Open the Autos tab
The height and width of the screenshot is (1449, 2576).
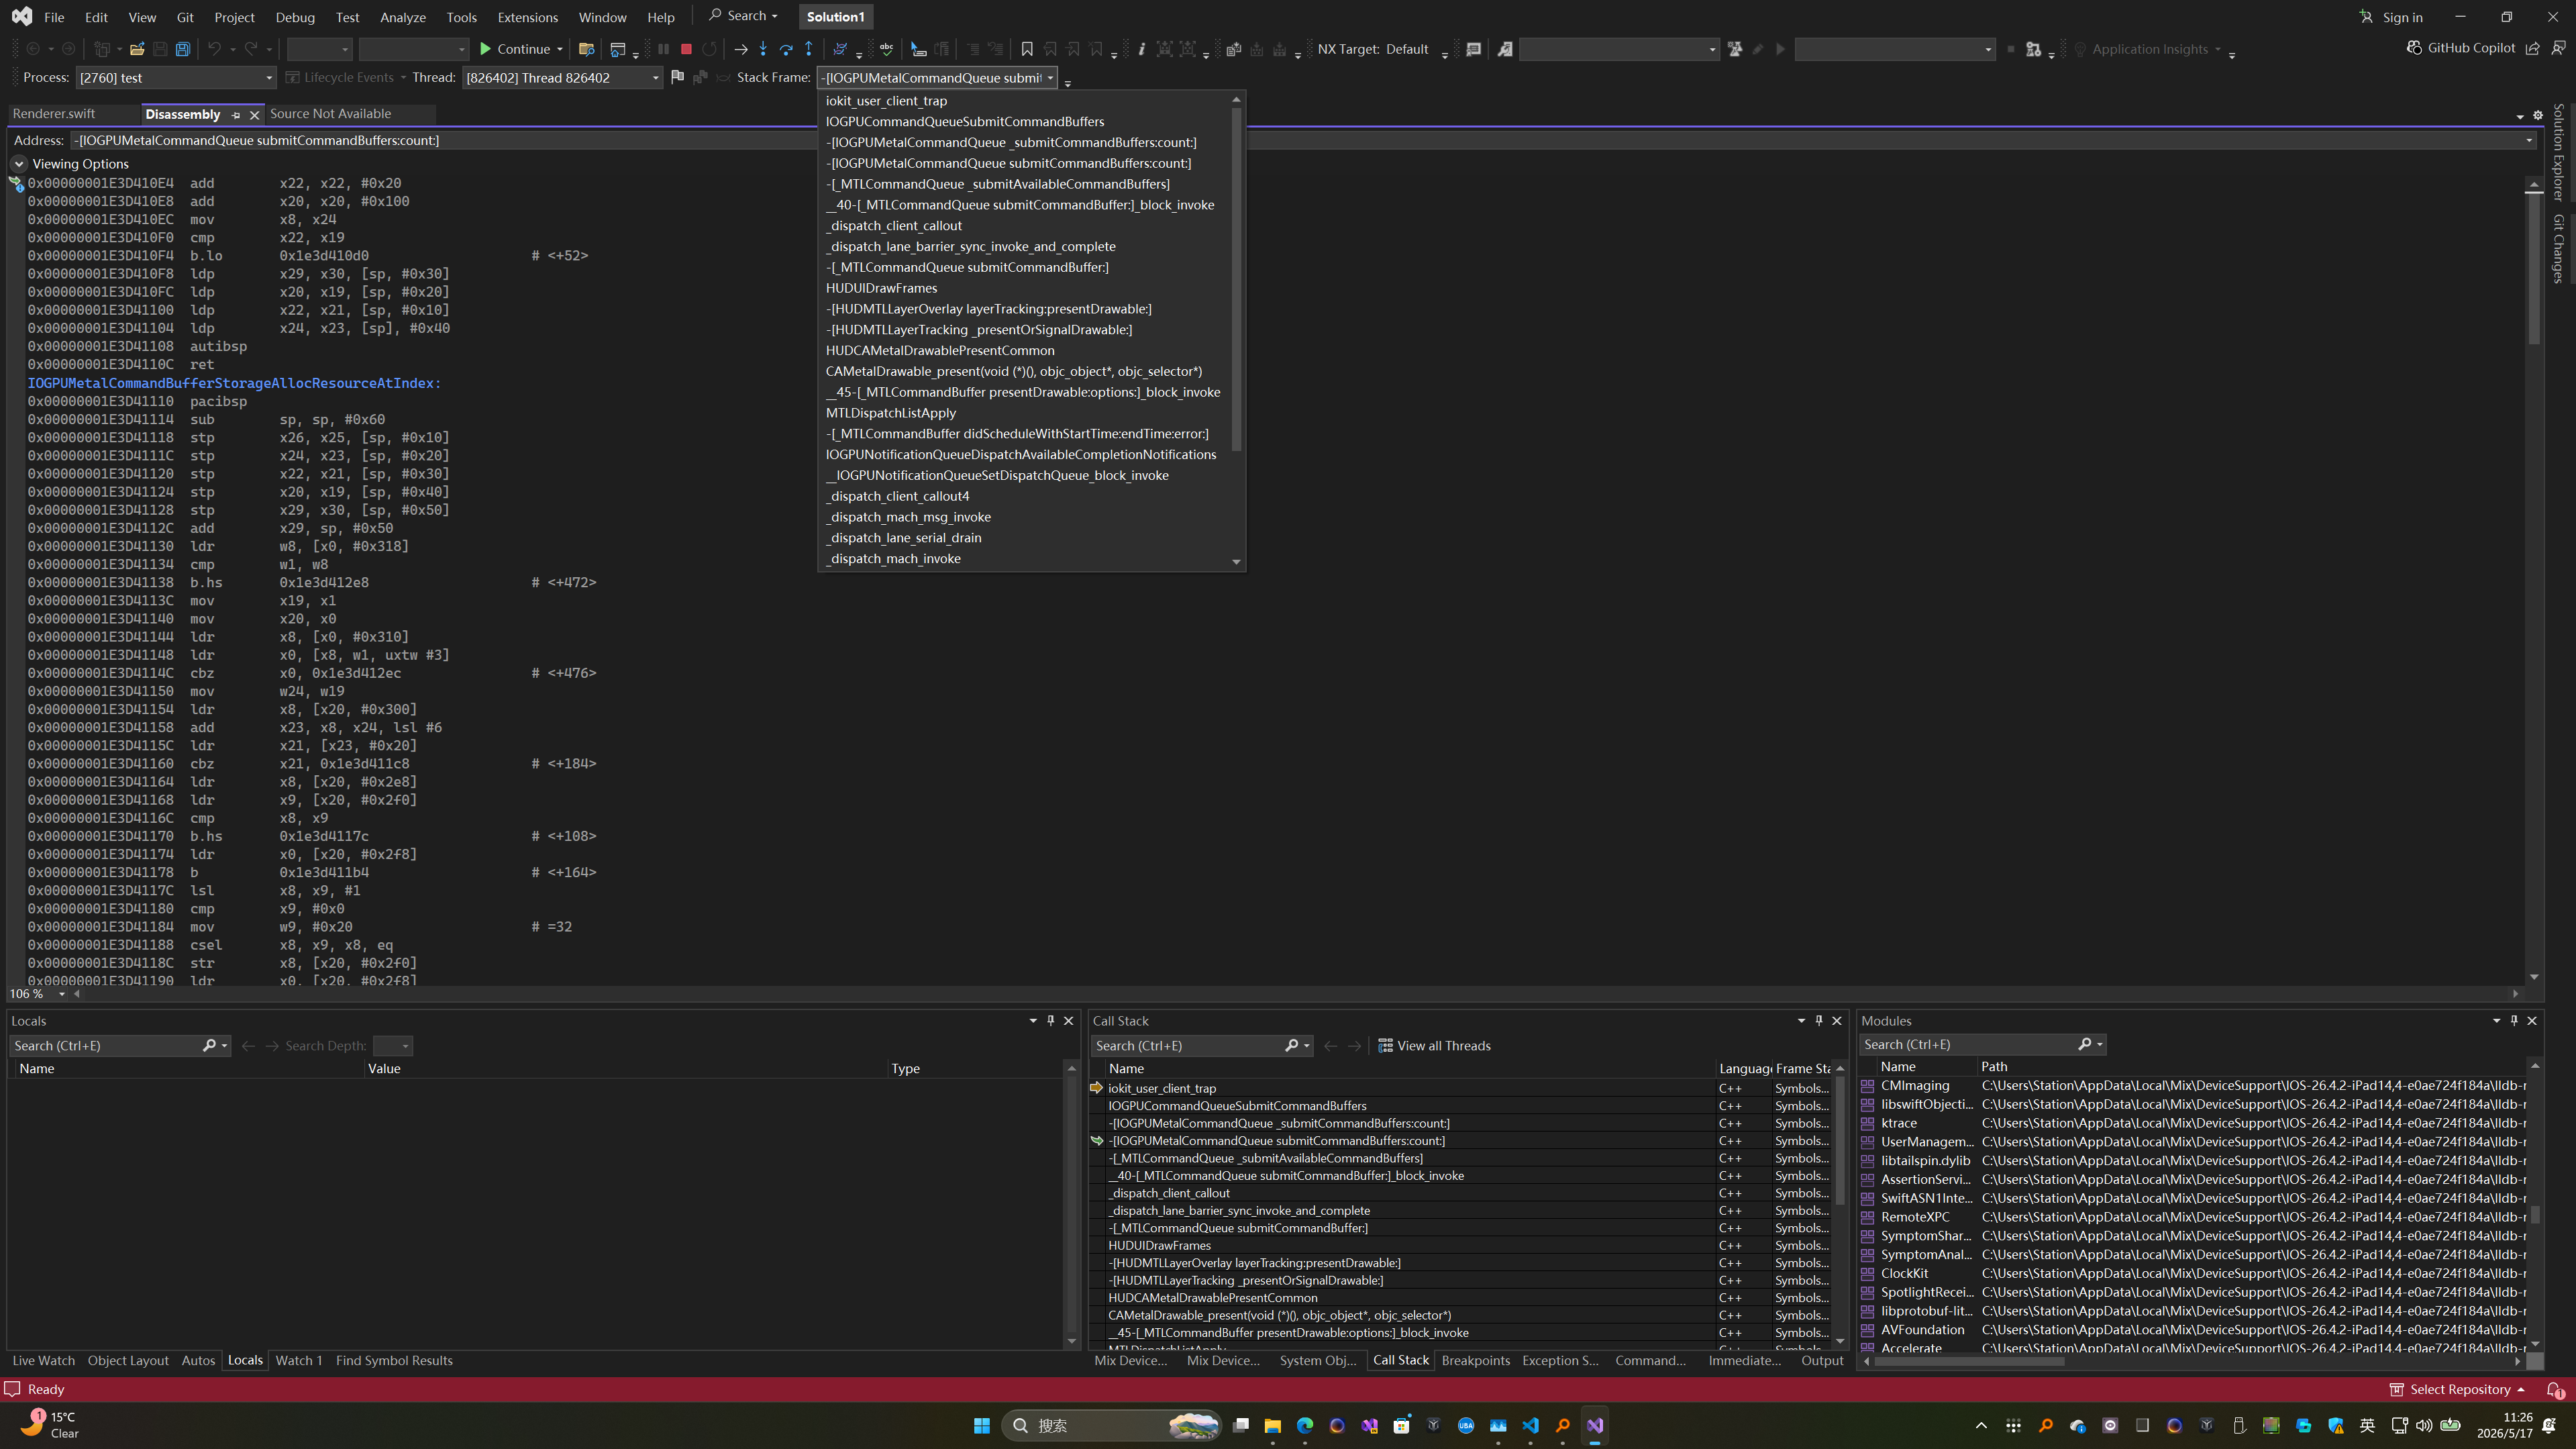pyautogui.click(x=198, y=1360)
